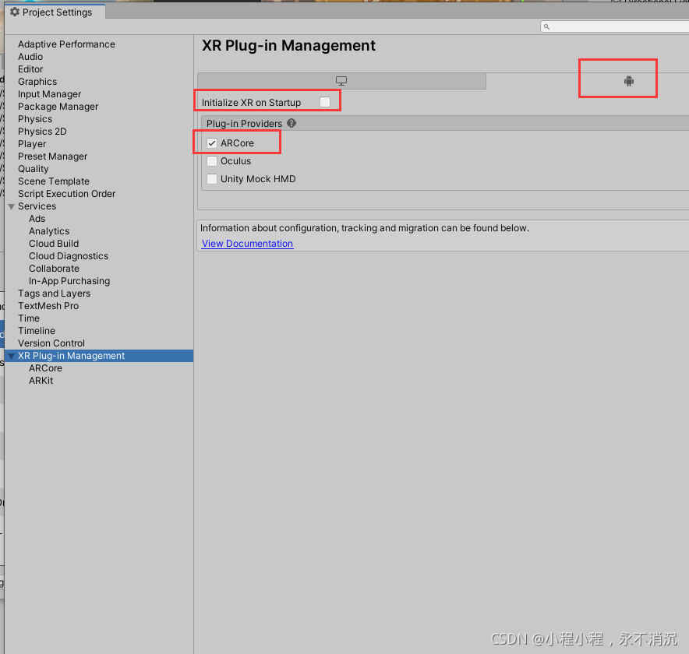Enable Initialize XR on Startup checkbox

tap(325, 102)
